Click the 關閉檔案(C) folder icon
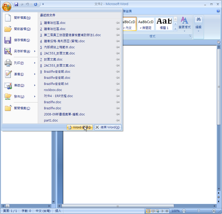Image resolution: width=222 pixels, height=214 pixels. [x=8, y=108]
